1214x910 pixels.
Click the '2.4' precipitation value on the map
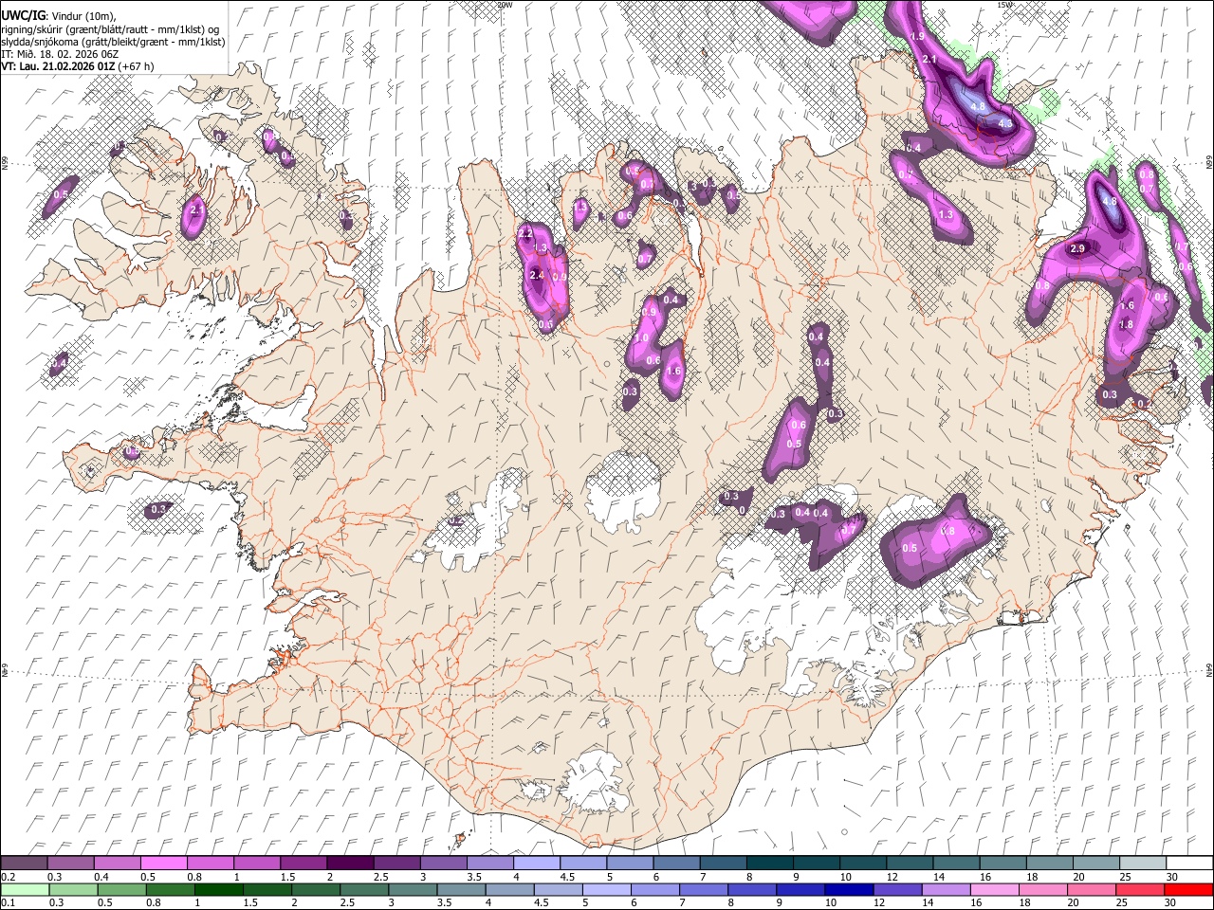tap(537, 276)
